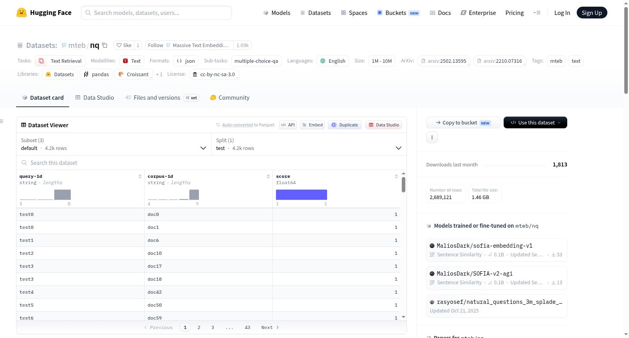
Task: Open rasyosef/natural_questions_3m_splade model card
Action: point(497,306)
